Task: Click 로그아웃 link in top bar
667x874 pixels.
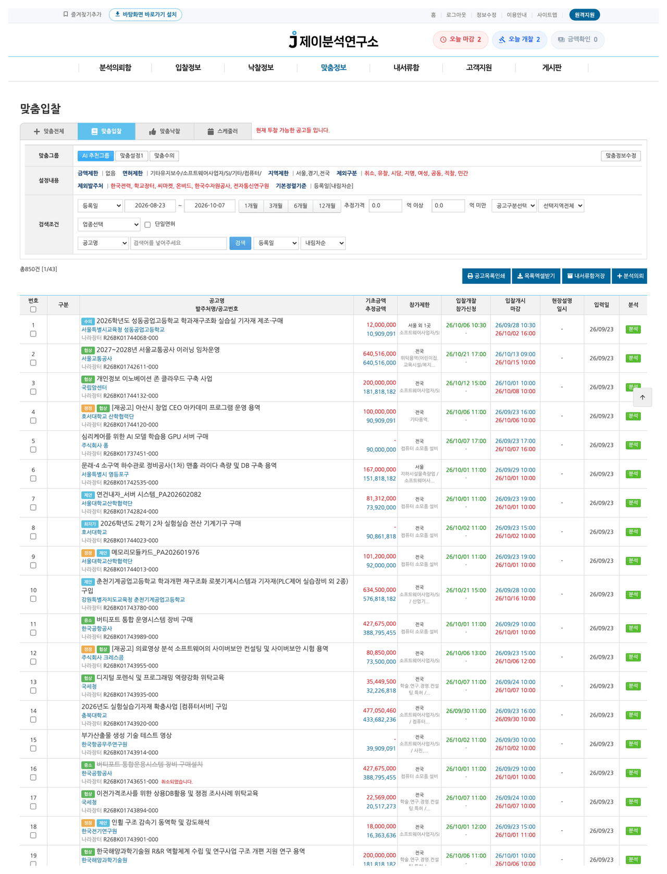Action: (x=456, y=15)
